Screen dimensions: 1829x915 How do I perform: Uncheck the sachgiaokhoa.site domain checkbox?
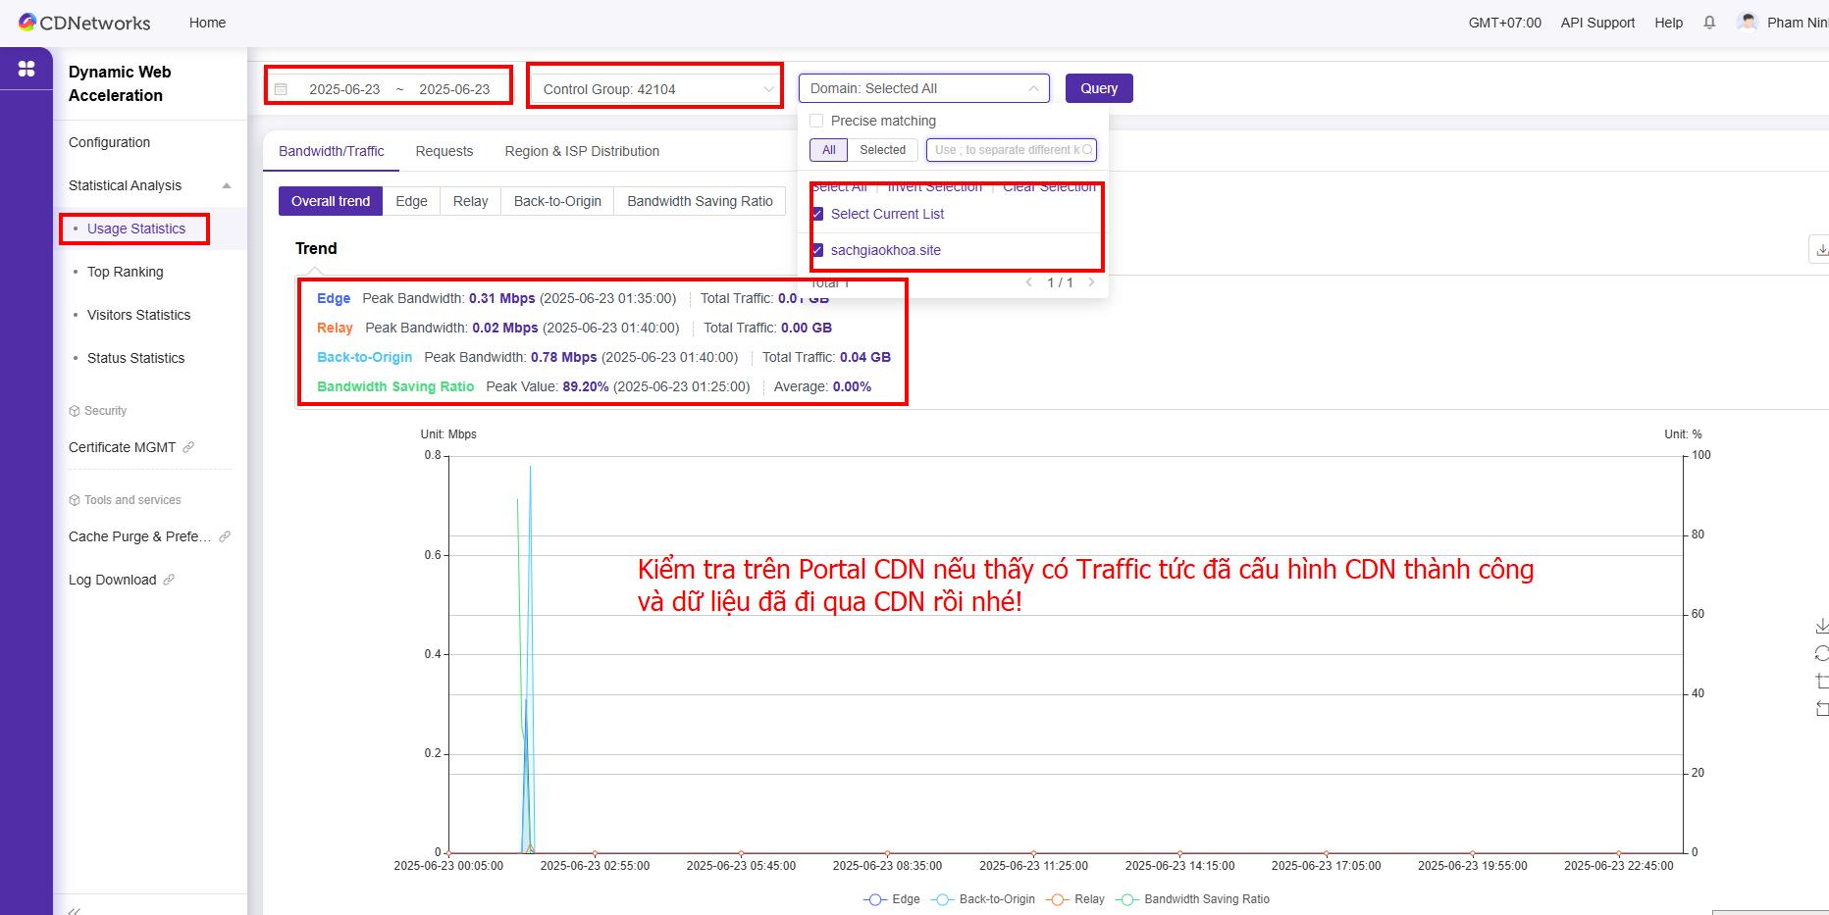click(x=817, y=250)
